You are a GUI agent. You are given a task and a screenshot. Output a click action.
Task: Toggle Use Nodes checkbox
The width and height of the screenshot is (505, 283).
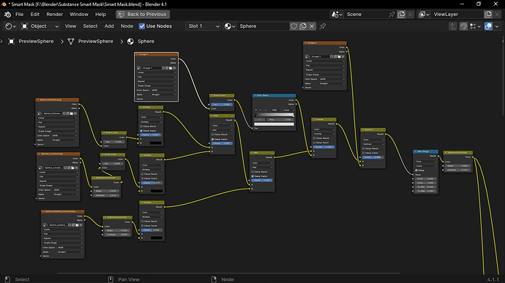point(142,26)
